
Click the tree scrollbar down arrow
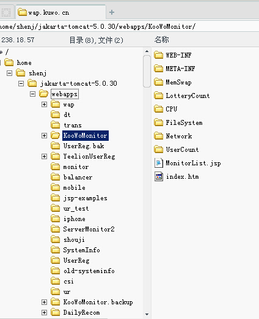point(147,314)
